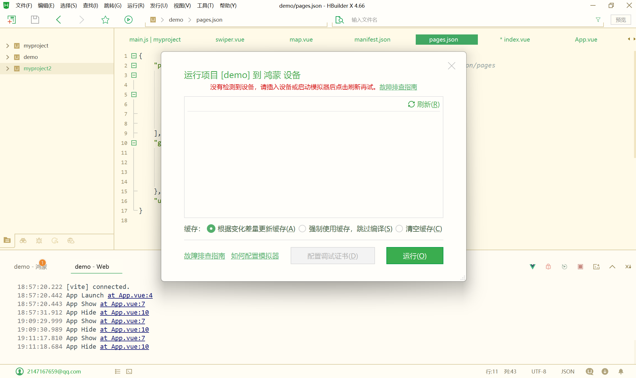
Task: Click the demo breadcrumb segment
Action: 176,20
